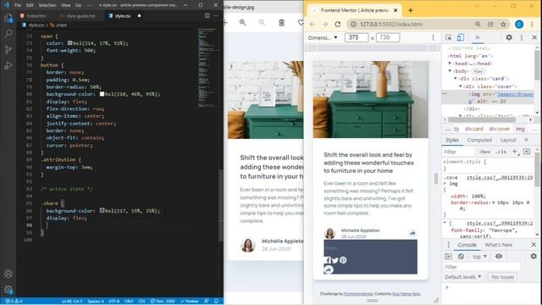Open the What's New drawer tab
542x305 pixels.
pos(498,245)
